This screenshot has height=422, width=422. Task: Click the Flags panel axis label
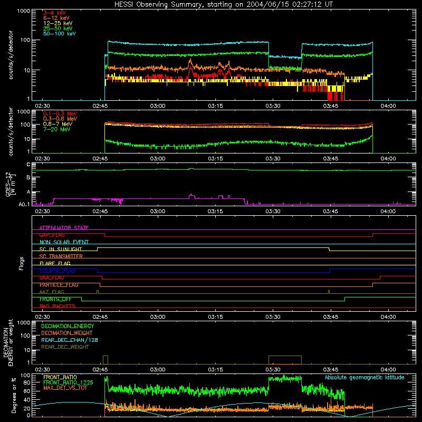[x=22, y=263]
